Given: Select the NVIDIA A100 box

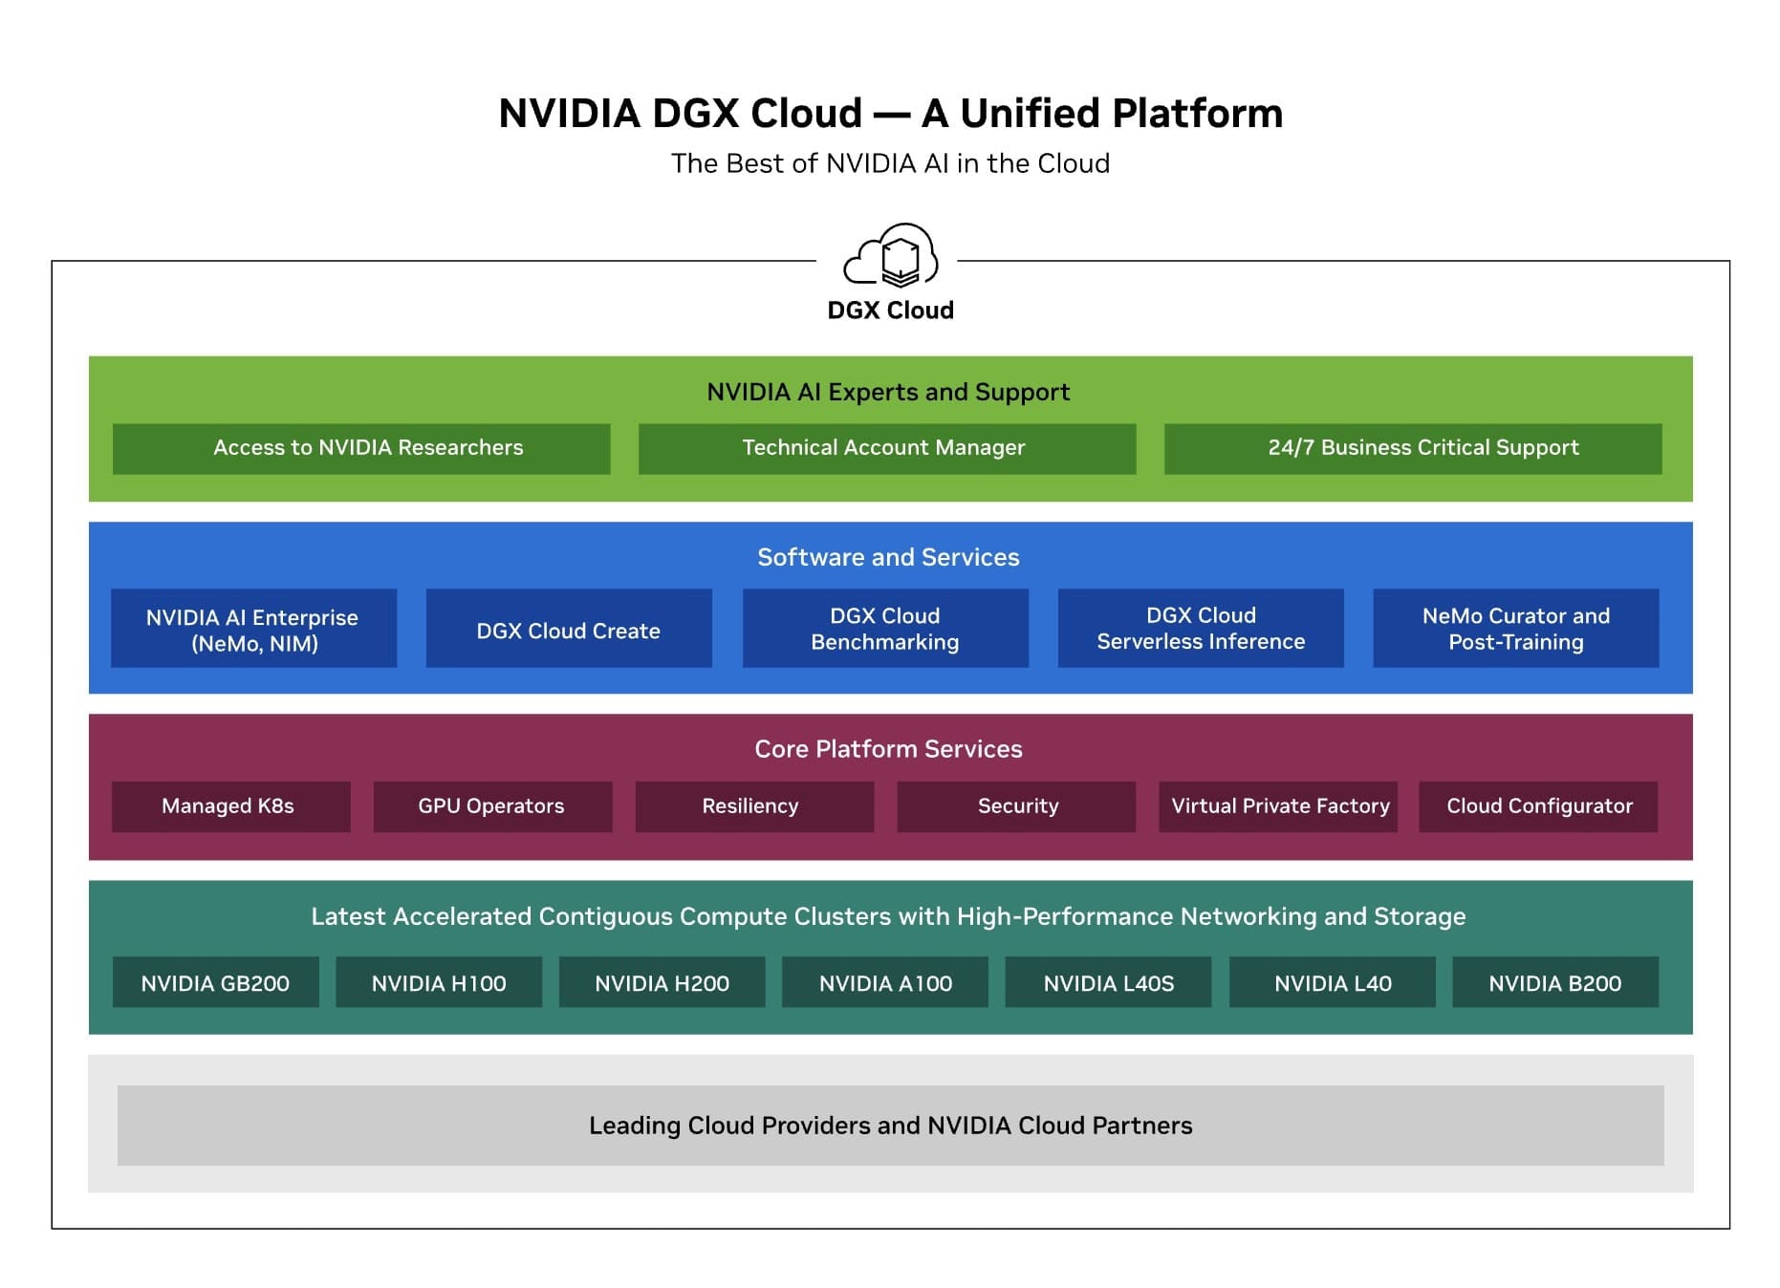Looking at the screenshot, I should (x=885, y=982).
